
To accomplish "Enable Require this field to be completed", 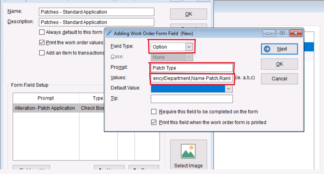I will [154, 112].
